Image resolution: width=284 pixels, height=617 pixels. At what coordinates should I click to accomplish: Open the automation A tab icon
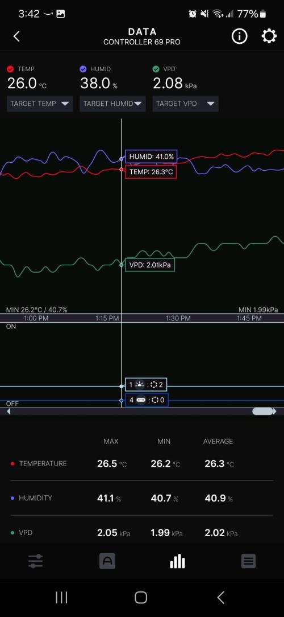coord(107,561)
